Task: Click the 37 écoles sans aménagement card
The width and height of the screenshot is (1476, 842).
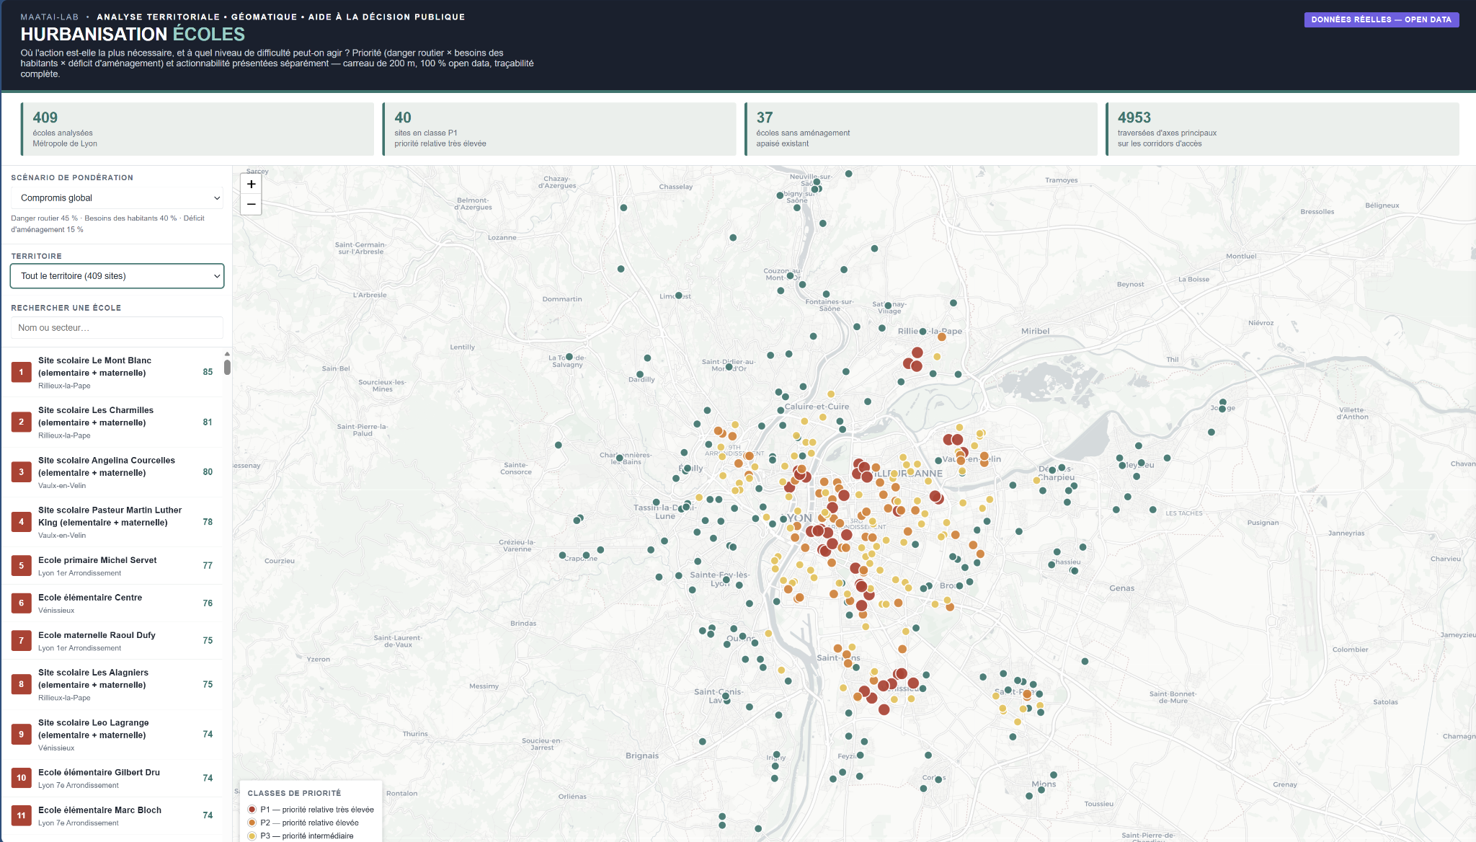Action: (921, 129)
